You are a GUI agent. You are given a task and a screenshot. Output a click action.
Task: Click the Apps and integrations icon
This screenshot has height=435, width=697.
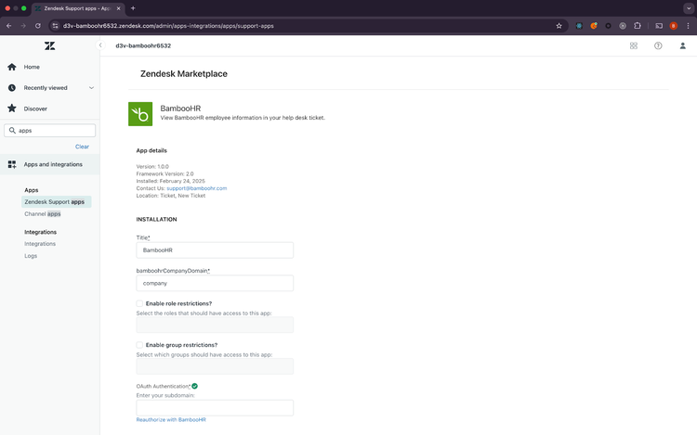coord(12,164)
